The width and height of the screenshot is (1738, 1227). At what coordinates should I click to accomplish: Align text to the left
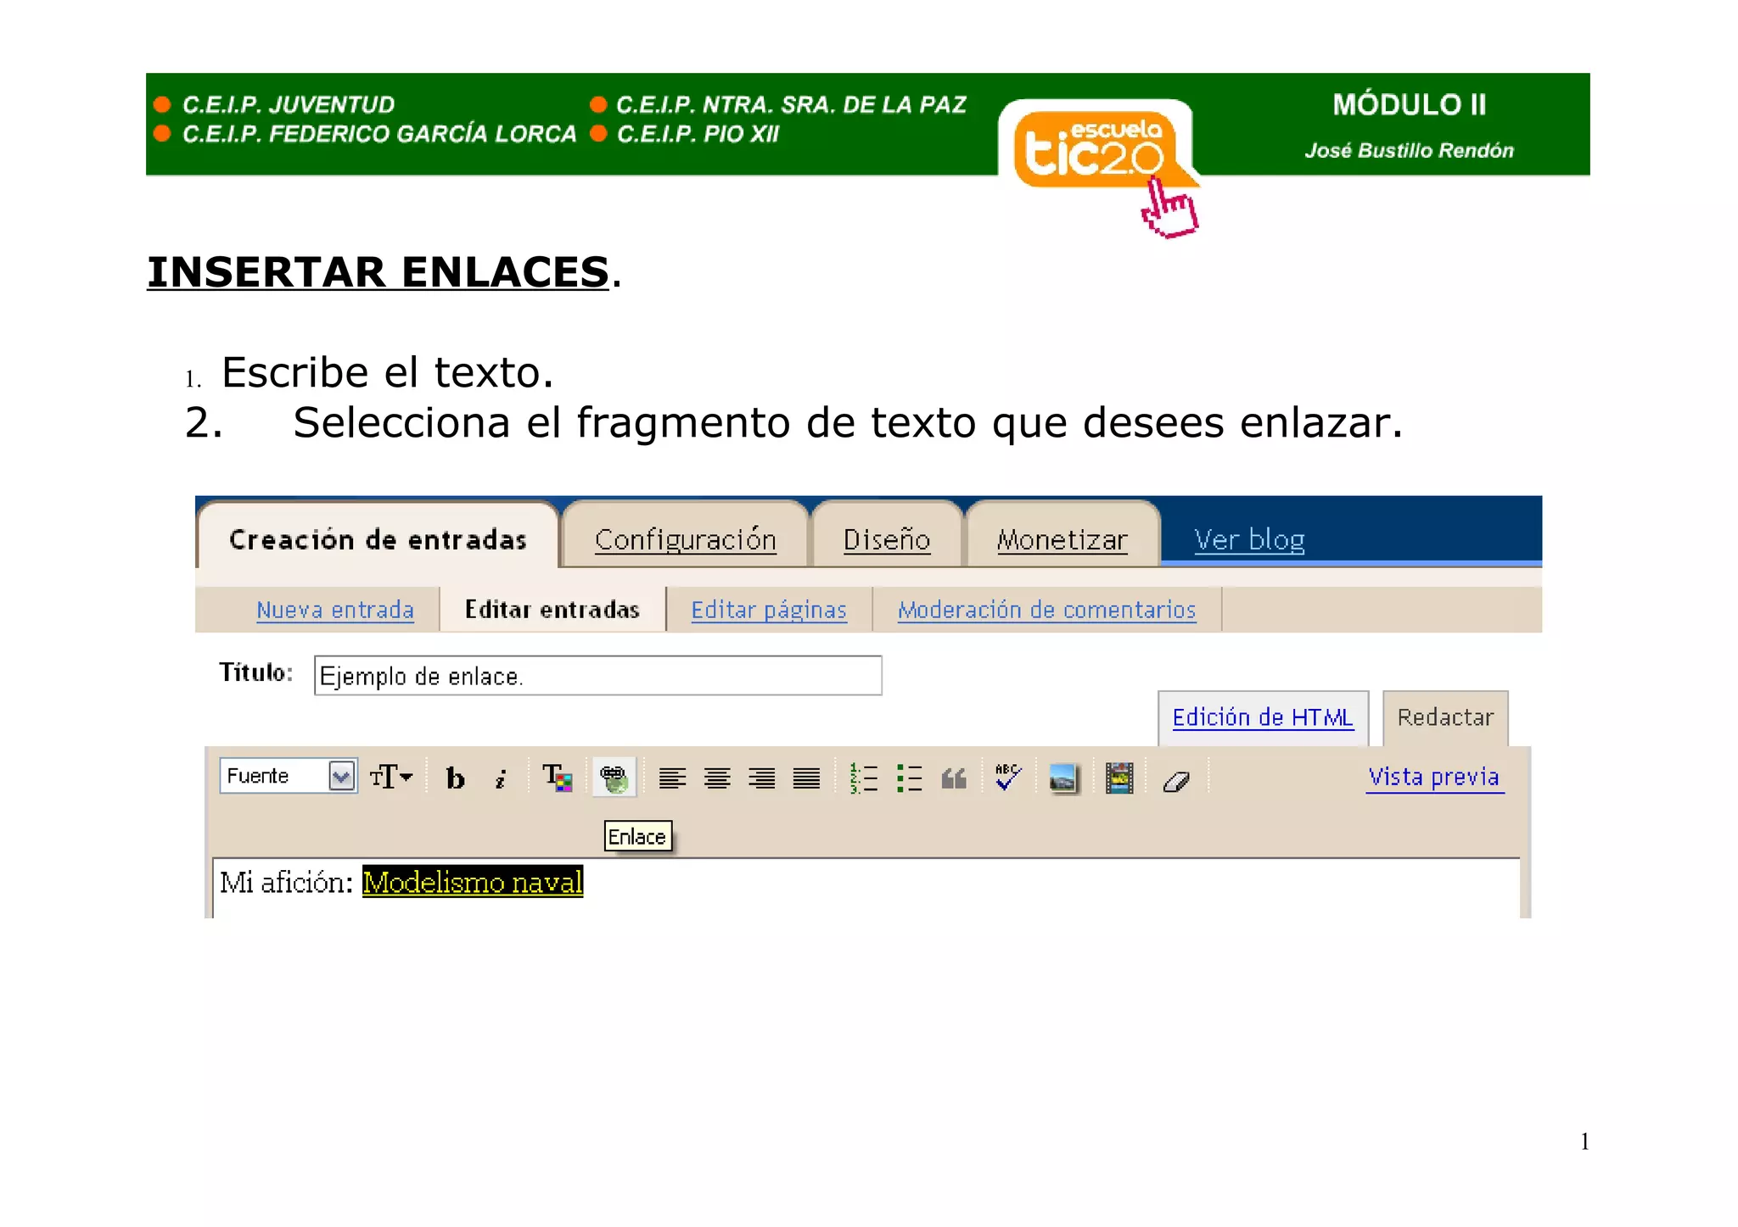[x=672, y=778]
